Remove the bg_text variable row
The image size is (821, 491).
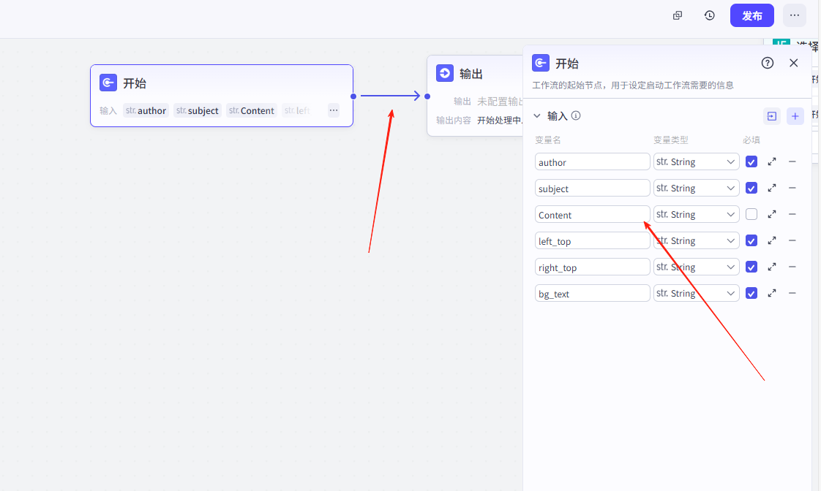(792, 293)
